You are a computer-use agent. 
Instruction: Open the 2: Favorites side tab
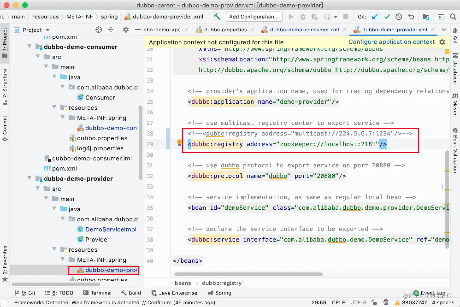5,263
